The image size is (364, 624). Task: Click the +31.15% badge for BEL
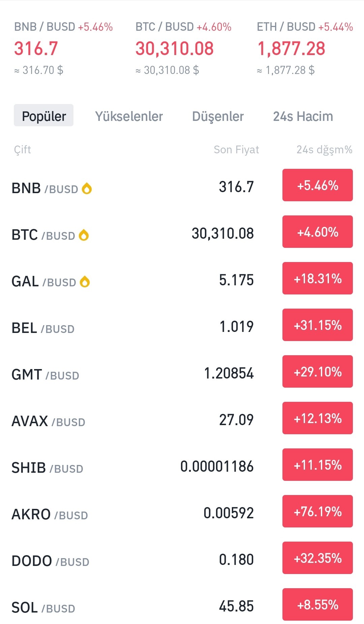(317, 325)
